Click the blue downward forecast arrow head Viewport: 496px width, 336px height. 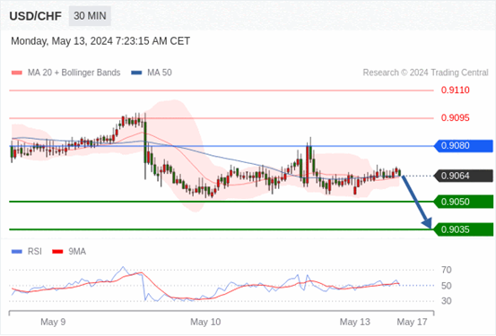(x=427, y=223)
